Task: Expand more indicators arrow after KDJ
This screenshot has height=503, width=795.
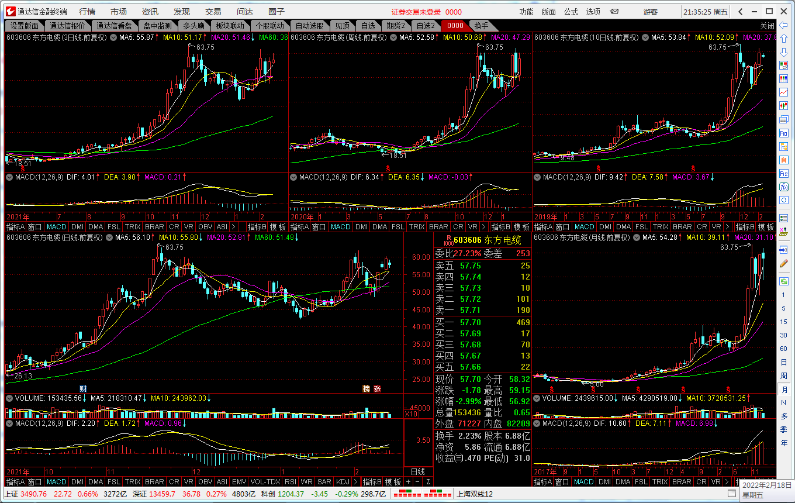Action: pyautogui.click(x=355, y=482)
